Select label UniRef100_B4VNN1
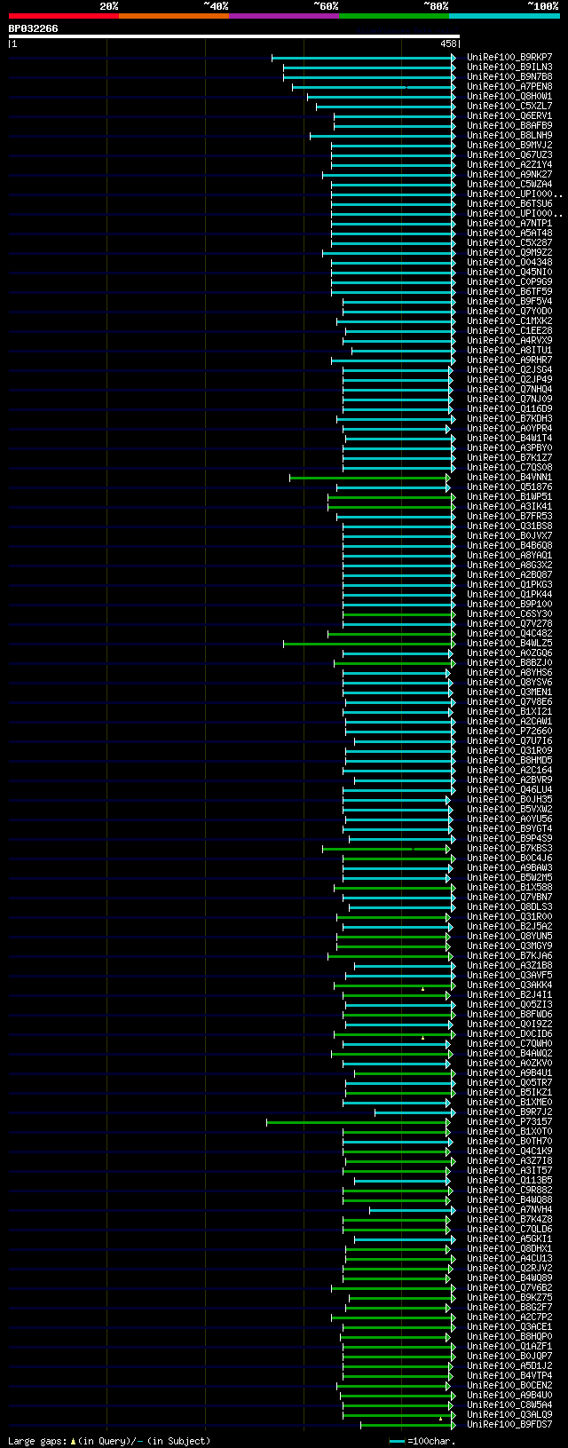 tap(509, 477)
